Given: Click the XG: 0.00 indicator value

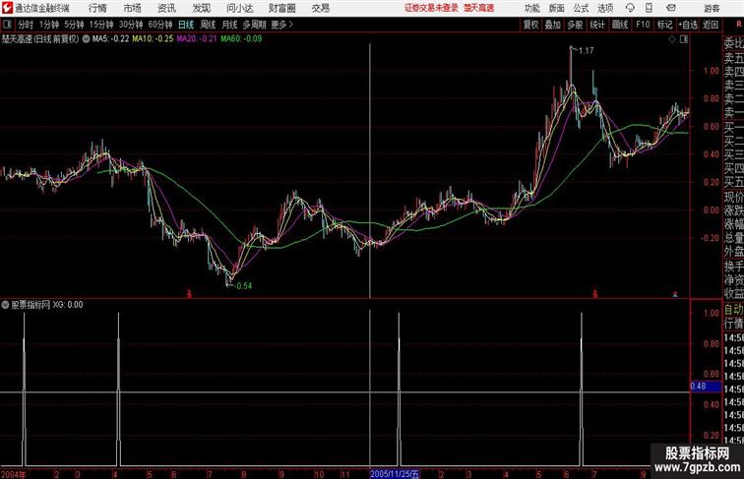Looking at the screenshot, I should pyautogui.click(x=68, y=305).
